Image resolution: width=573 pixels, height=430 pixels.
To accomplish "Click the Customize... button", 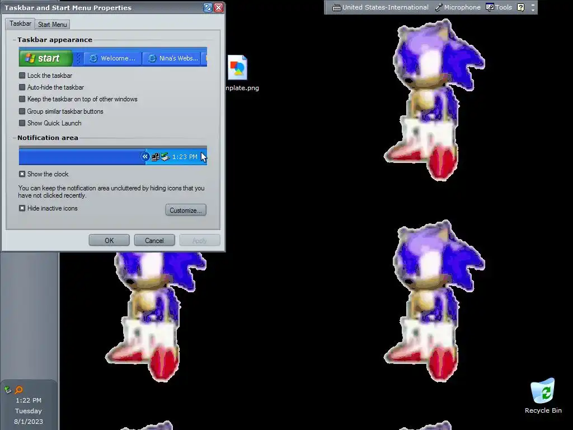I will (x=186, y=211).
